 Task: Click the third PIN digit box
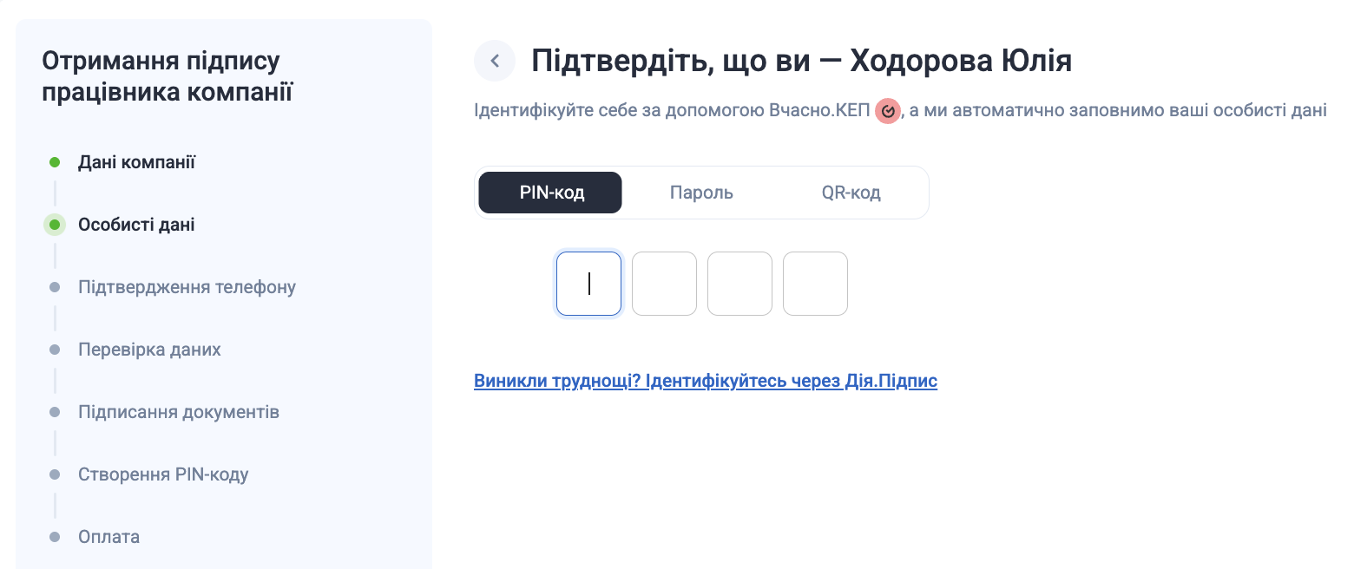tap(739, 284)
